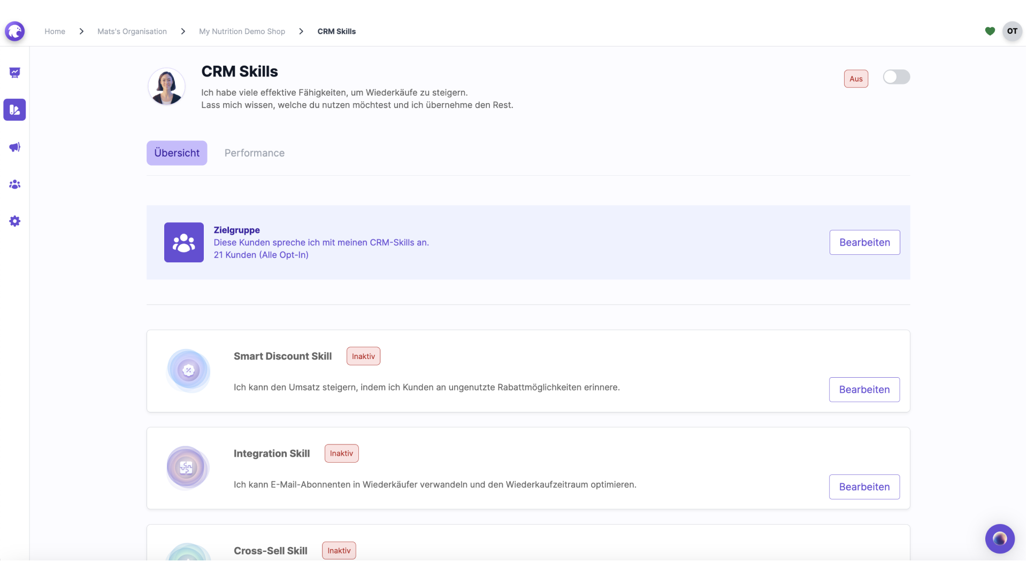Click Smart Discount description about Rabattmöglichkeiten
The image size is (1027, 577).
click(x=427, y=387)
